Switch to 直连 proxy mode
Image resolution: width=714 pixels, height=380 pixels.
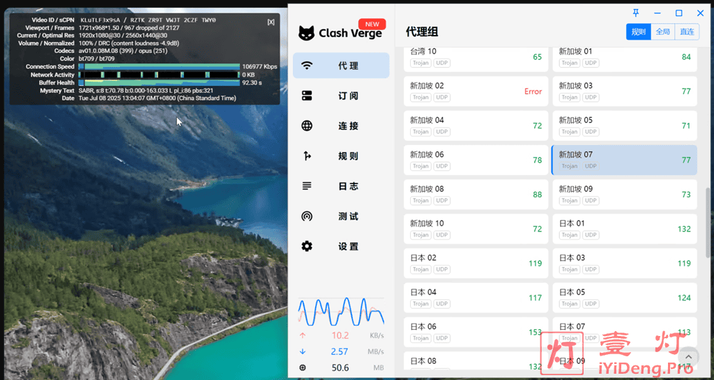point(686,32)
